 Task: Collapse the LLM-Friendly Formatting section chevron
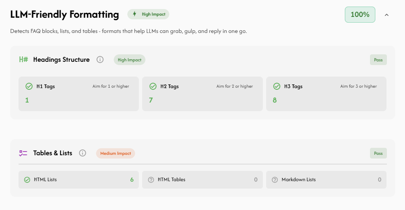[386, 15]
